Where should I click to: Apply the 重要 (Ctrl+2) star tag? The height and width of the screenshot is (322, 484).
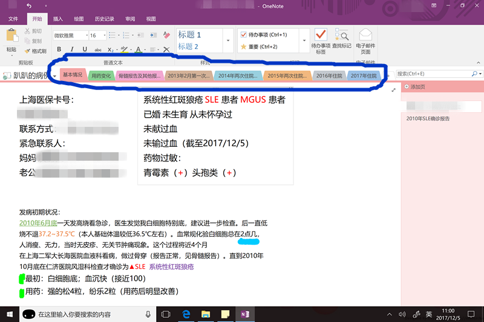pos(259,47)
